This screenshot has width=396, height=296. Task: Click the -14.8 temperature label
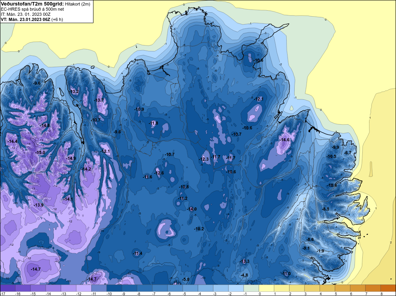tap(45, 125)
